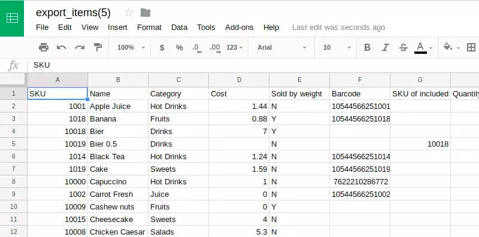Rename the export_items(5) title
479x237 pixels.
73,13
